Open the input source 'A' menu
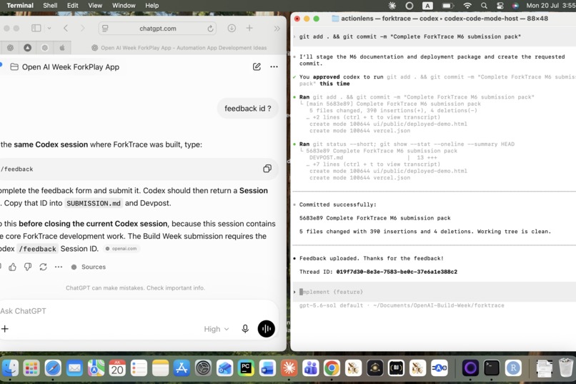Viewport: 576px width, 384px height. tap(427, 6)
